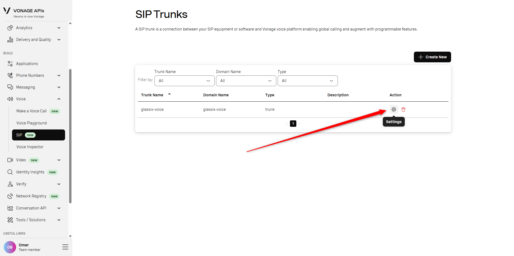
Task: Click the Vonage logo
Action: coord(7,11)
